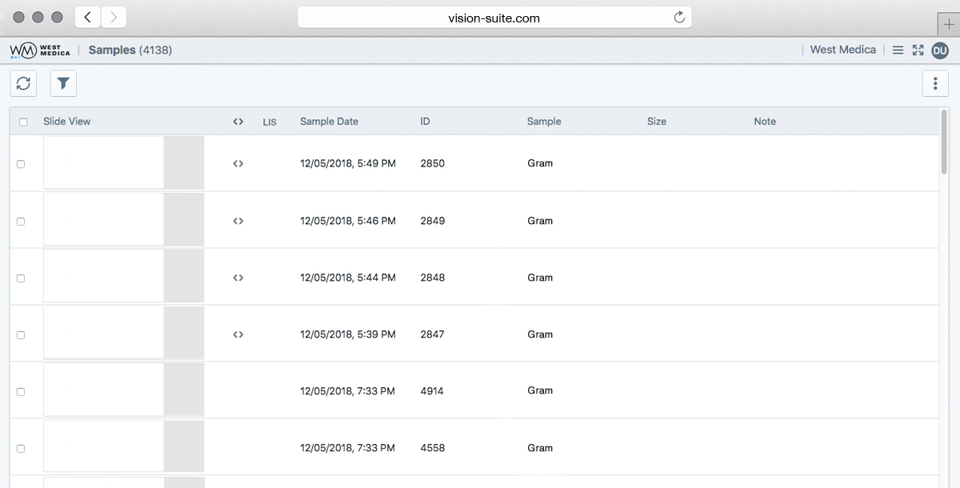Click Gram sample type for ID 2850
960x488 pixels.
click(540, 163)
